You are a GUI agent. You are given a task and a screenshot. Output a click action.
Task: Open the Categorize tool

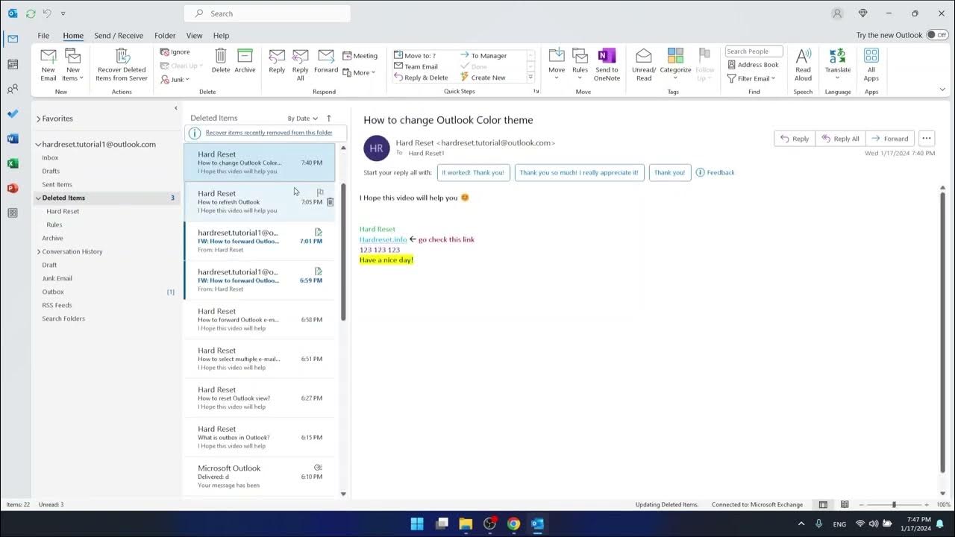[675, 63]
